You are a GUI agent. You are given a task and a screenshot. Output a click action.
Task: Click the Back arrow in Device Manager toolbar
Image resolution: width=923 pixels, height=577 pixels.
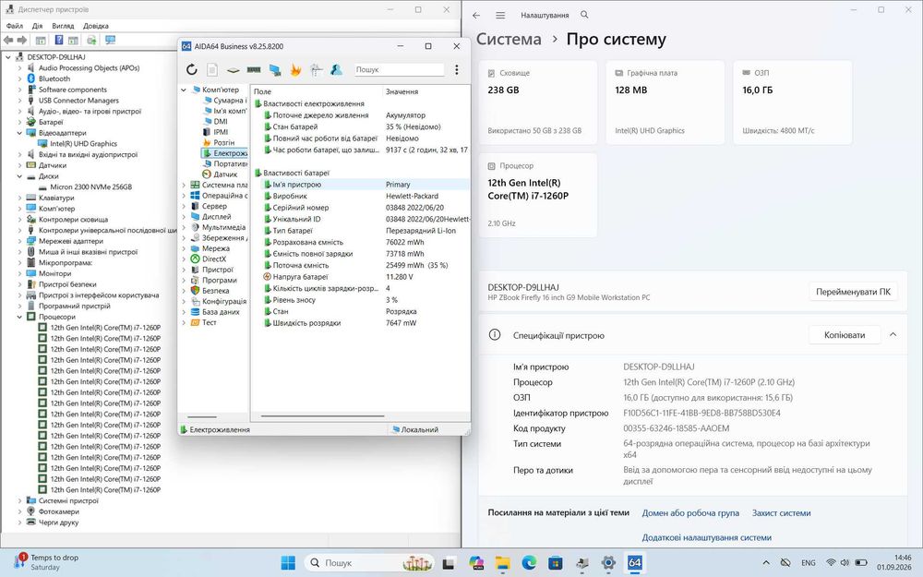pos(8,40)
